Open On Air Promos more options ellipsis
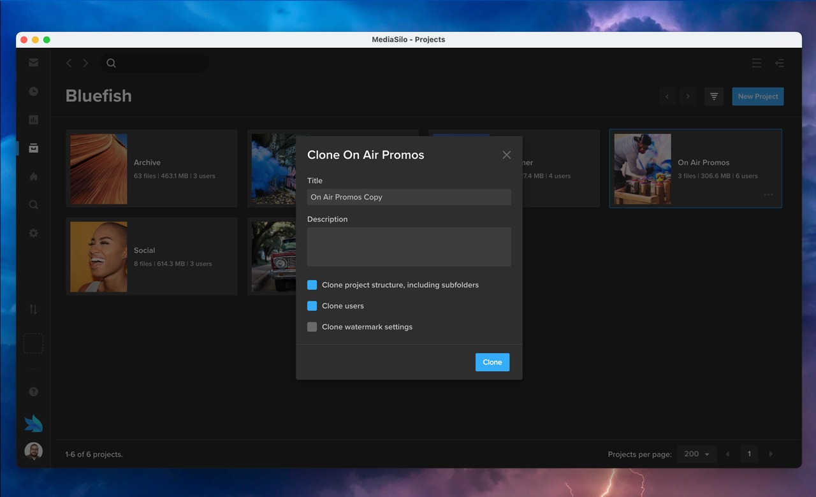The width and height of the screenshot is (816, 497). click(768, 195)
